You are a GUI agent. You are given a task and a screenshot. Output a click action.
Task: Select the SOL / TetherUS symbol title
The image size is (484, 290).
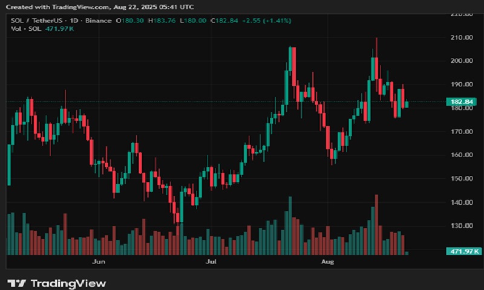32,21
